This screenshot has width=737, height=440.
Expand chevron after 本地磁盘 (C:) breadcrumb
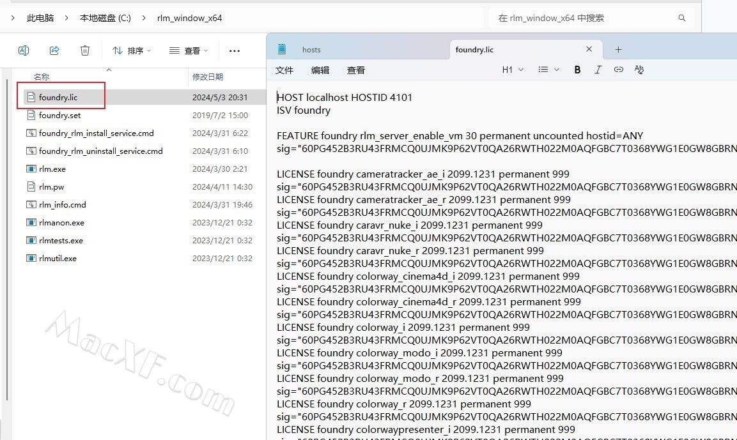click(144, 18)
